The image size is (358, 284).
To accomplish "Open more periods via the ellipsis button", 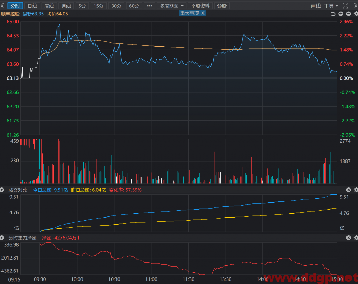I will pyautogui.click(x=149, y=6).
